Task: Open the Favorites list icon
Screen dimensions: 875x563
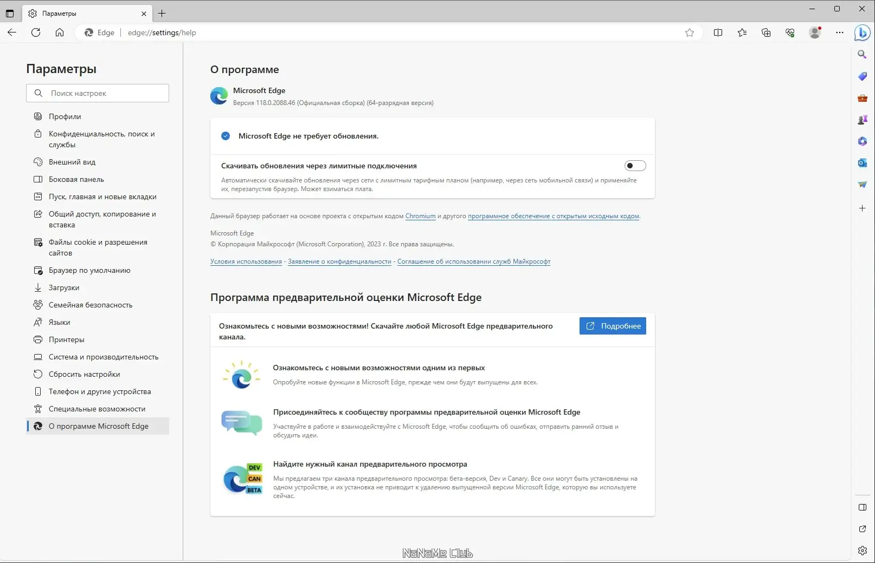Action: 742,32
